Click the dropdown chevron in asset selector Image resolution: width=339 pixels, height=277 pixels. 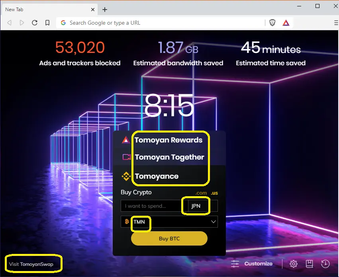click(x=214, y=222)
